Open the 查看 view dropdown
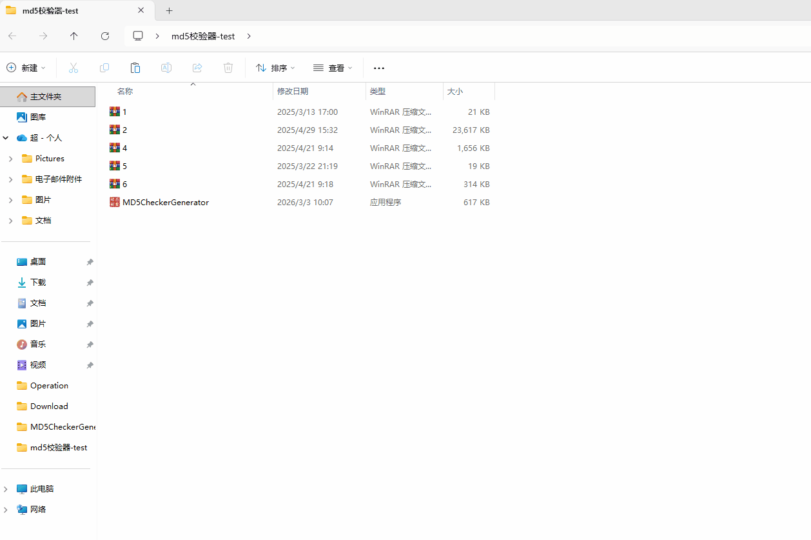The image size is (811, 540). click(333, 68)
